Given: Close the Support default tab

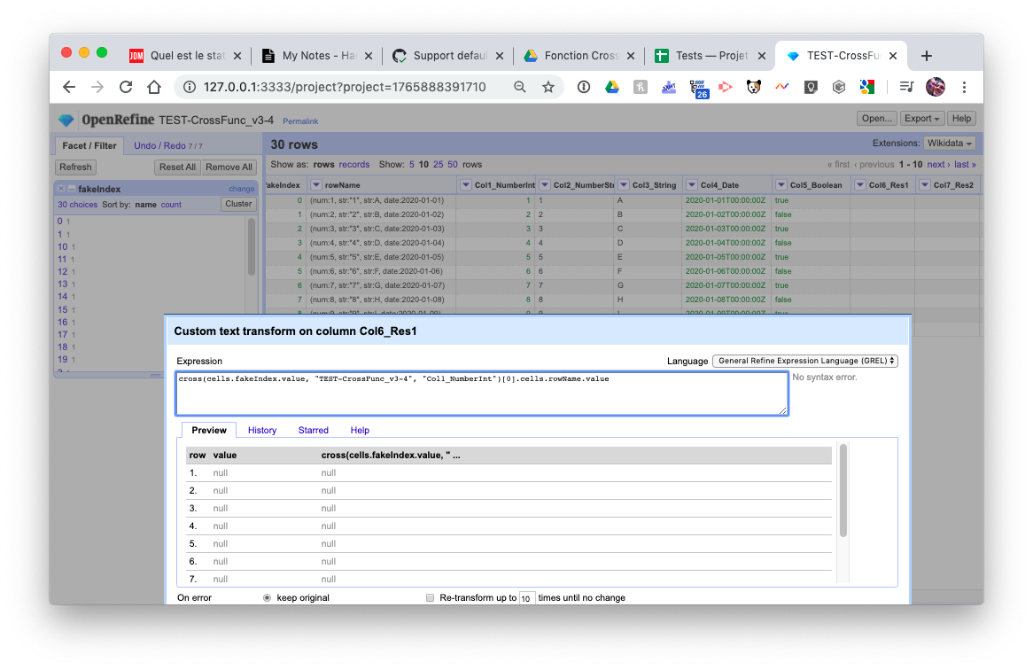Looking at the screenshot, I should [500, 56].
